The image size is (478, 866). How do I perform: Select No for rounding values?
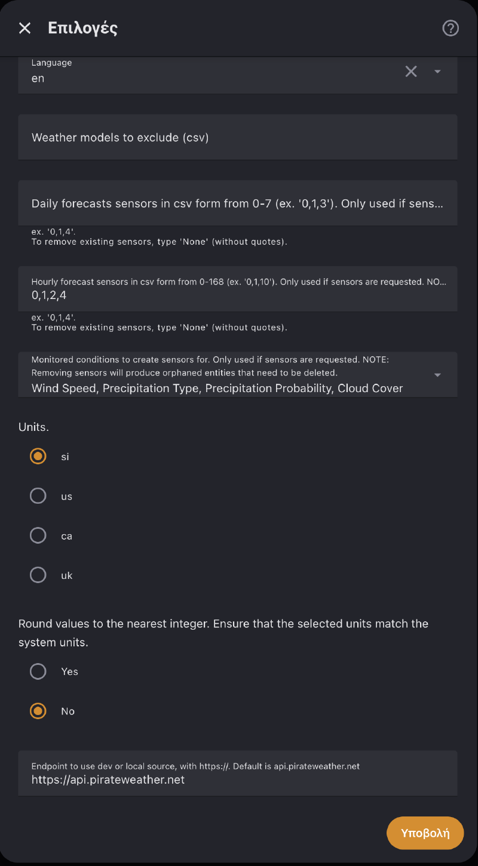coord(38,711)
